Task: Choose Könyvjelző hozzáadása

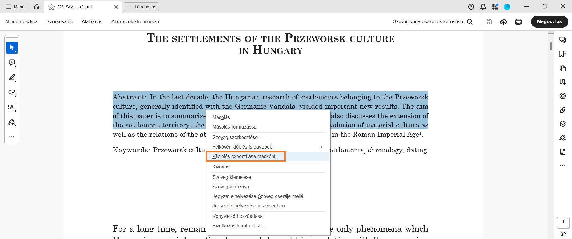Action: (268, 216)
